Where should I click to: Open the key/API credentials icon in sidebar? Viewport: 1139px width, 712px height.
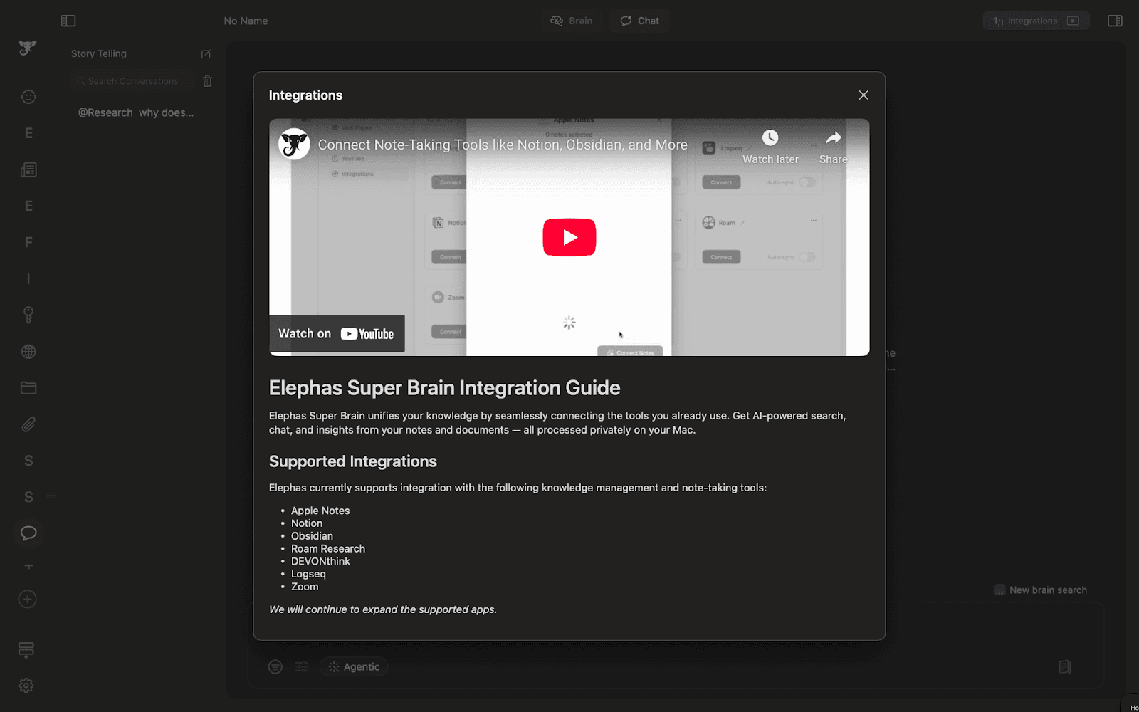pos(28,314)
